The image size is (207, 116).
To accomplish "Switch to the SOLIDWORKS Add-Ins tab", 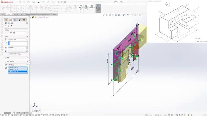I will (45, 14).
